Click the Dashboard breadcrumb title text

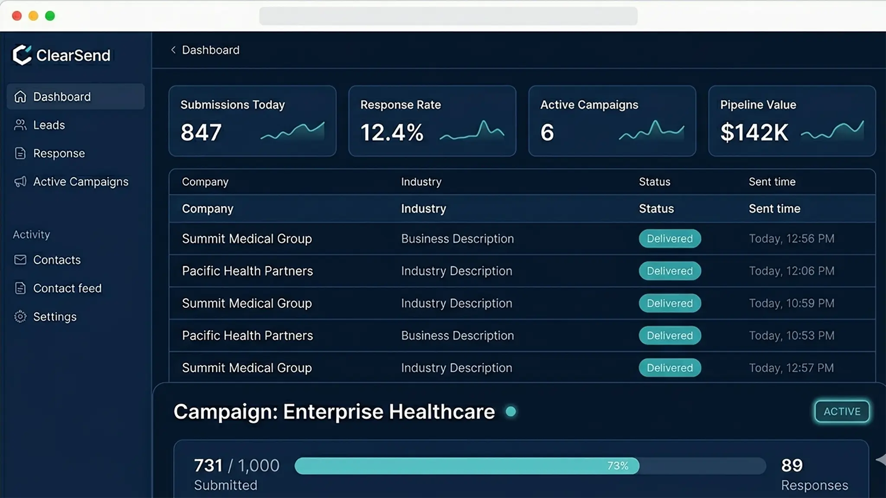(x=210, y=50)
